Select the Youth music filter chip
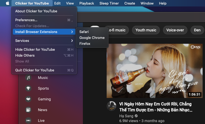The image size is (205, 124). click(146, 30)
